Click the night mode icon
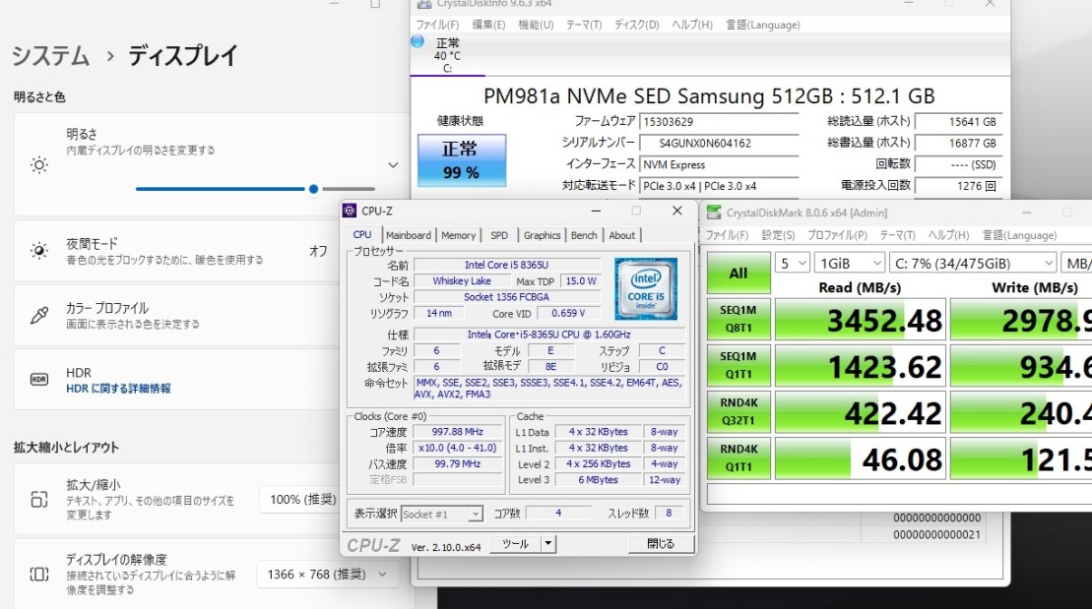This screenshot has width=1092, height=609. point(39,251)
